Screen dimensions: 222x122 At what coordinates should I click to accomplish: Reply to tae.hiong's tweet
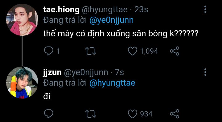pos(49,51)
